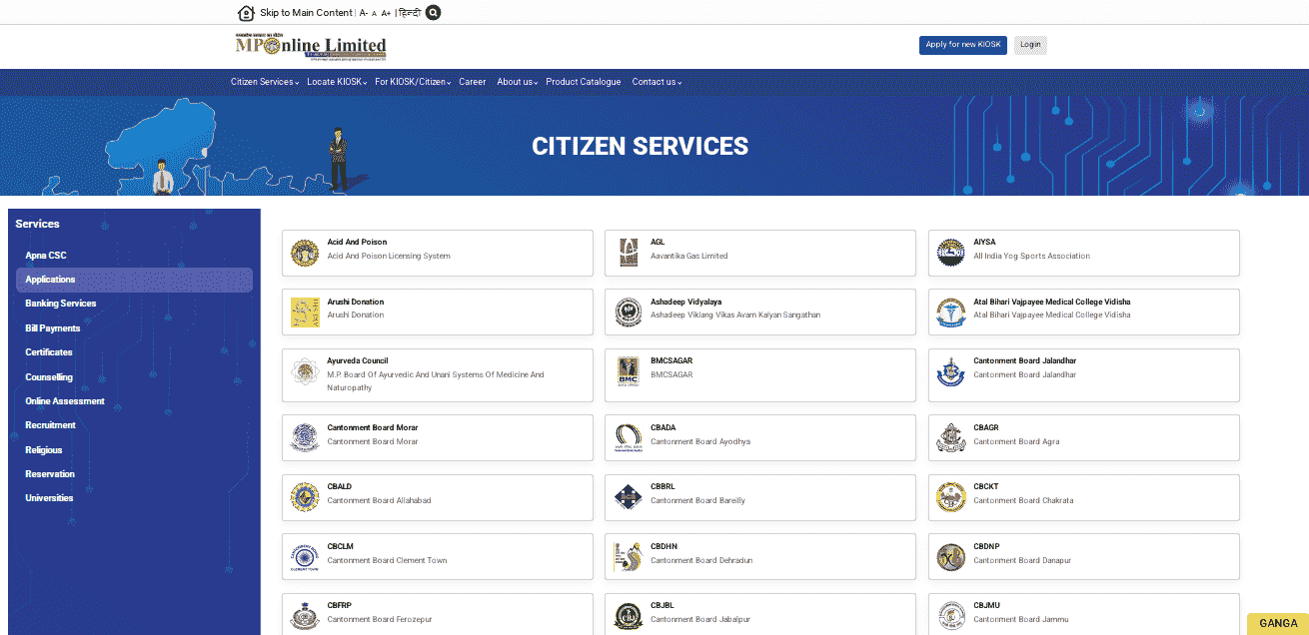Open the GANGA chat widget
1309x635 pixels.
point(1277,623)
